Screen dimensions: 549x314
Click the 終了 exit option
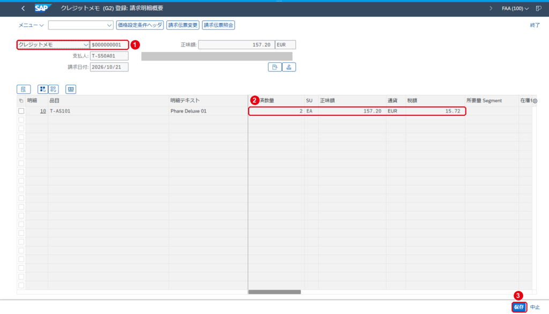pos(535,25)
